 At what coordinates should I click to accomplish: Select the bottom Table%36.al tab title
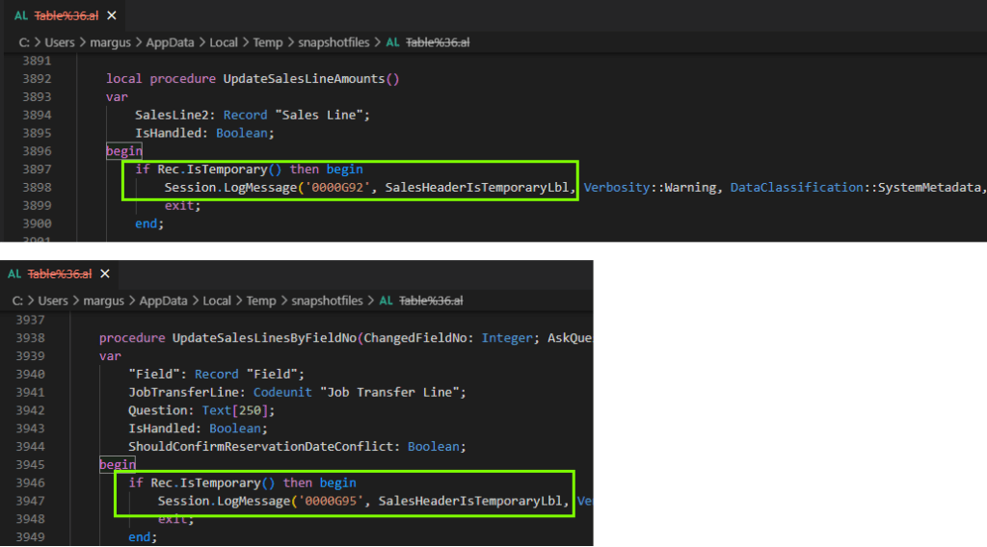click(60, 273)
